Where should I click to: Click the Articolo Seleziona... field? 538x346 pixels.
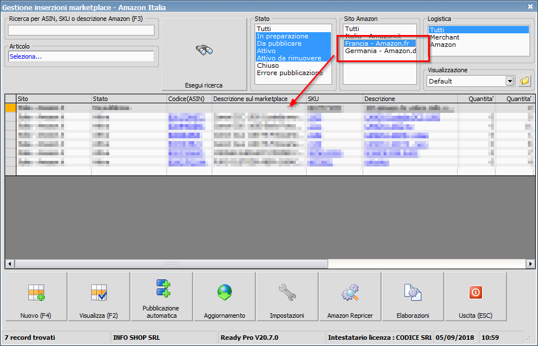pyautogui.click(x=81, y=56)
